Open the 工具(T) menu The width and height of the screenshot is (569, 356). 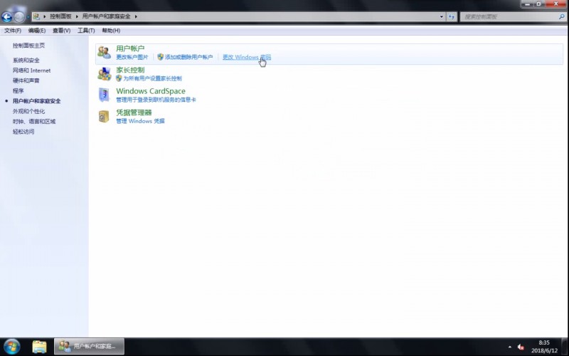point(86,31)
